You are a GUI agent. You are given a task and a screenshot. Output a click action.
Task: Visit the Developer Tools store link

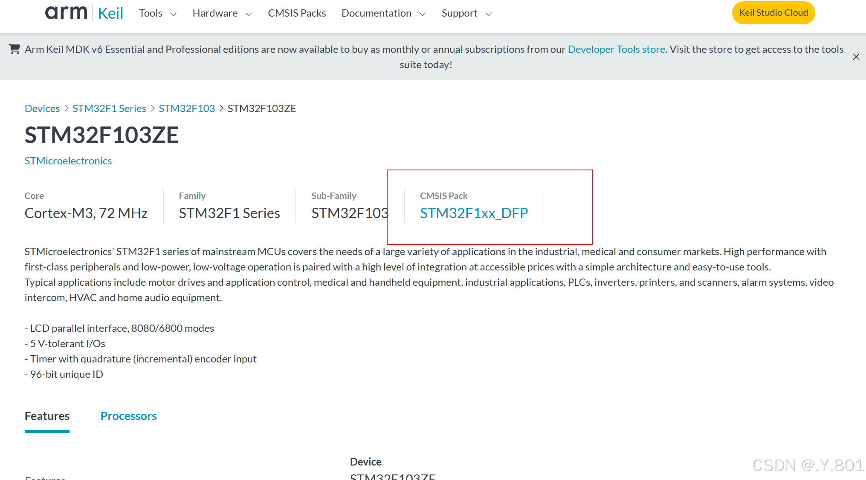coord(616,49)
